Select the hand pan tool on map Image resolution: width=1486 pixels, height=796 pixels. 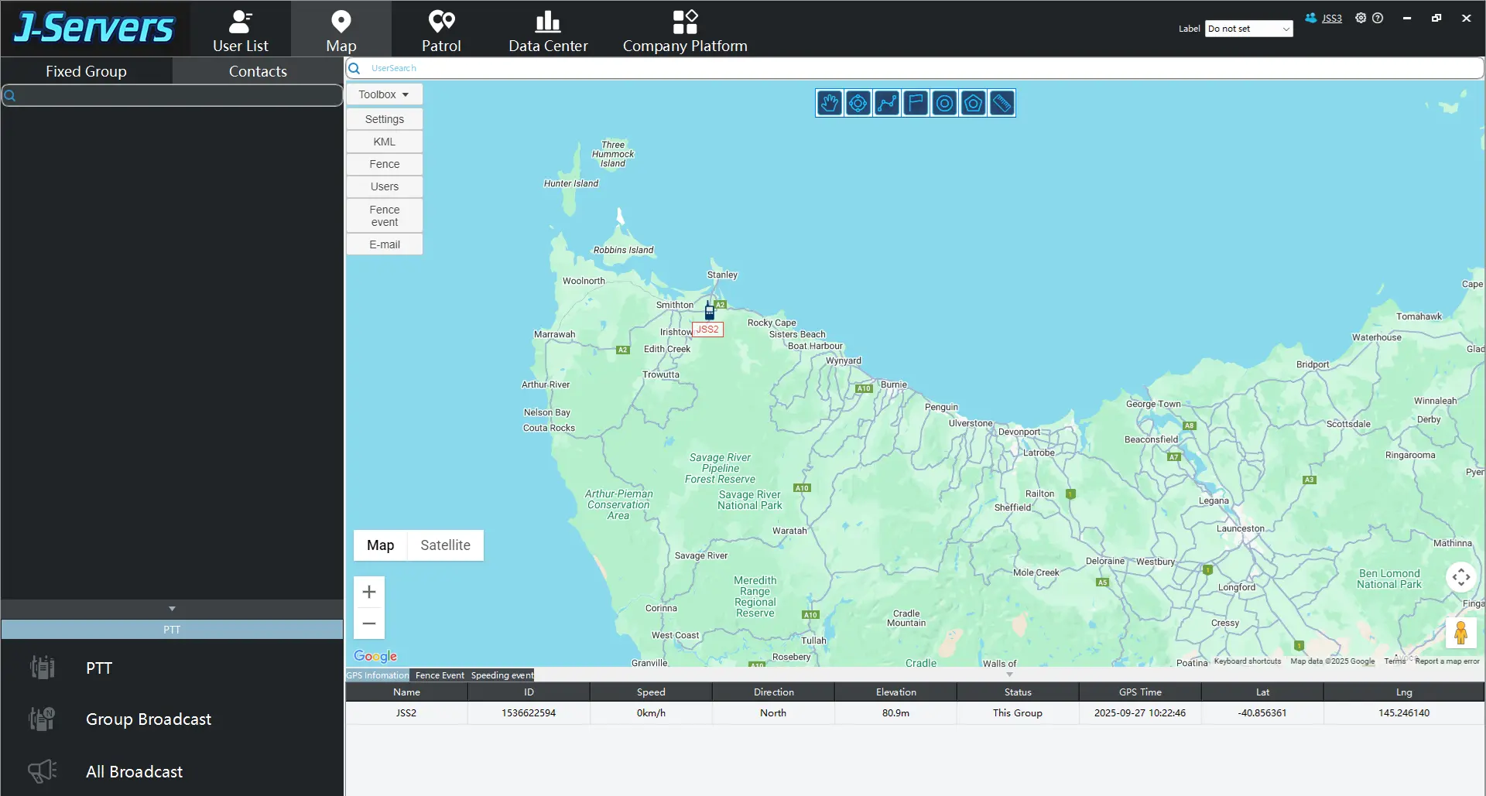click(829, 103)
